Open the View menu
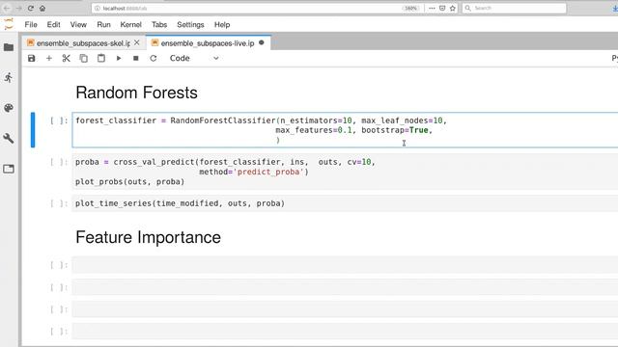 point(78,24)
